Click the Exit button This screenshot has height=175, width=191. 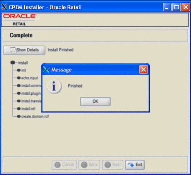pos(135,165)
